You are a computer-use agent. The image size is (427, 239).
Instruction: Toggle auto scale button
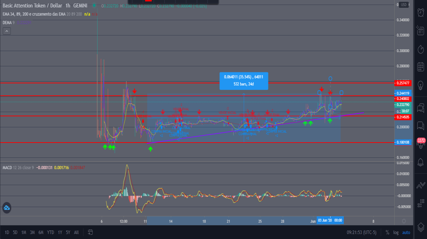pyautogui.click(x=406, y=233)
